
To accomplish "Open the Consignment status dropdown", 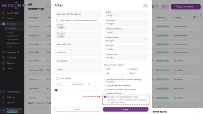I will 126,31.
